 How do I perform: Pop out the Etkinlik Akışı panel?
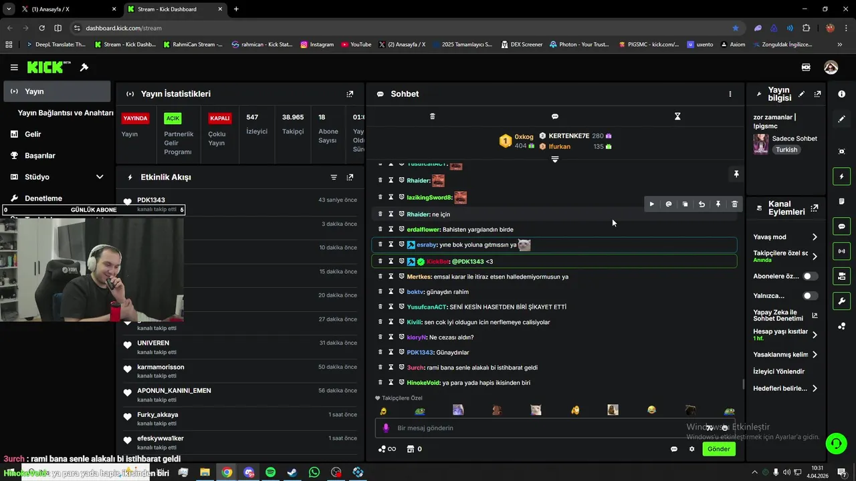(350, 177)
